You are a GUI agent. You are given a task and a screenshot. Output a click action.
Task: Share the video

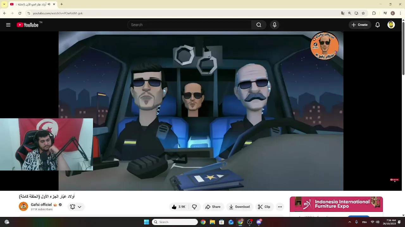coord(213,207)
